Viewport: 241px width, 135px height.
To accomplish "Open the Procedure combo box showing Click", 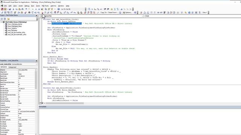I will click(x=193, y=16).
